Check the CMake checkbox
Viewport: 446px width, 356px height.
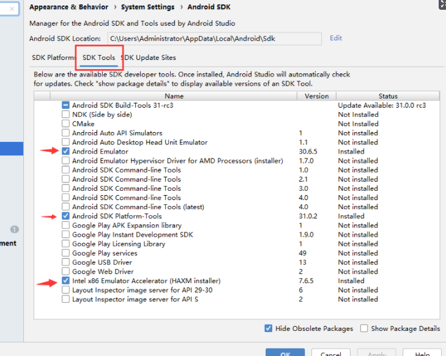65,124
